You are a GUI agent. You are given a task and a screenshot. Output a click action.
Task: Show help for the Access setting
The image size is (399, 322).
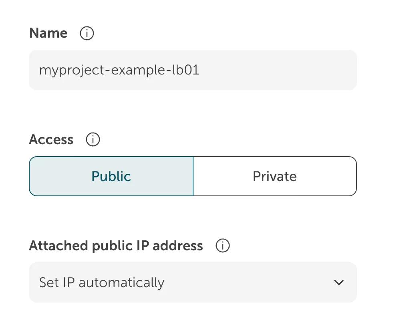click(x=93, y=140)
